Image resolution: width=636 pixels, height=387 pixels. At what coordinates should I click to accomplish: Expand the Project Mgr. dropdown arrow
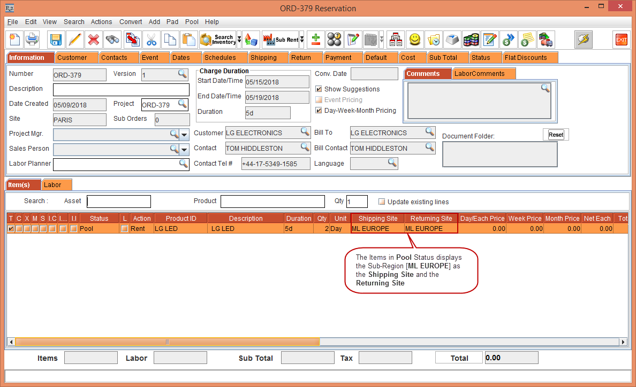184,134
